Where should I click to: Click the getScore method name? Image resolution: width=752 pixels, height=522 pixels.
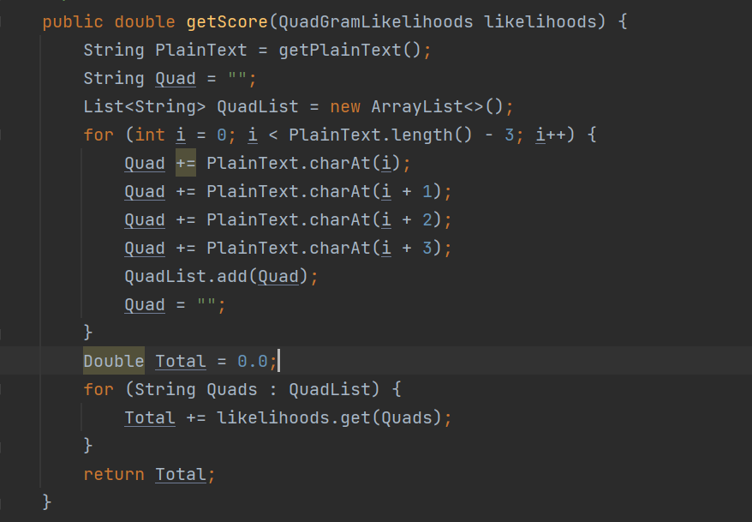227,22
